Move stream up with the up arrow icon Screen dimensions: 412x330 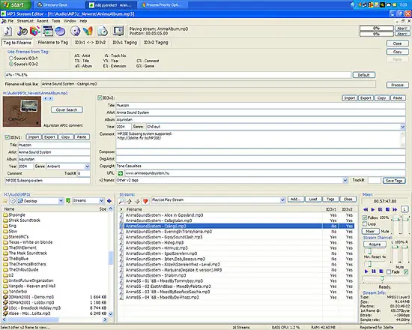point(130,201)
